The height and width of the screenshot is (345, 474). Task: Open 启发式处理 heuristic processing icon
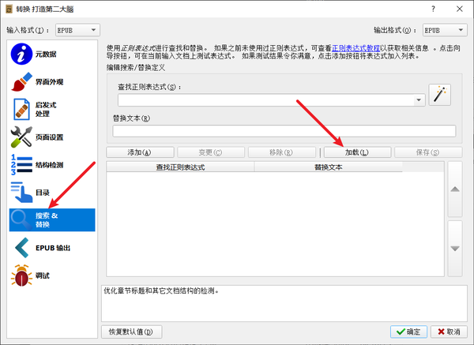[x=21, y=110]
